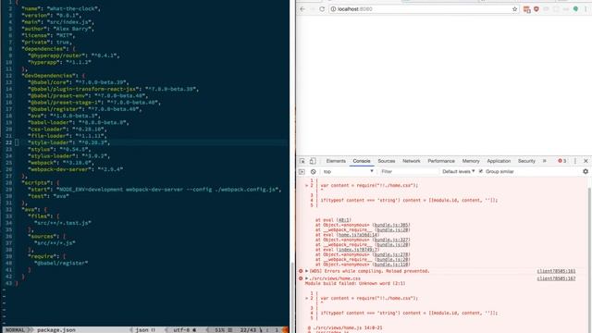Open the Sources tab
The height and width of the screenshot is (333, 592).
click(387, 161)
